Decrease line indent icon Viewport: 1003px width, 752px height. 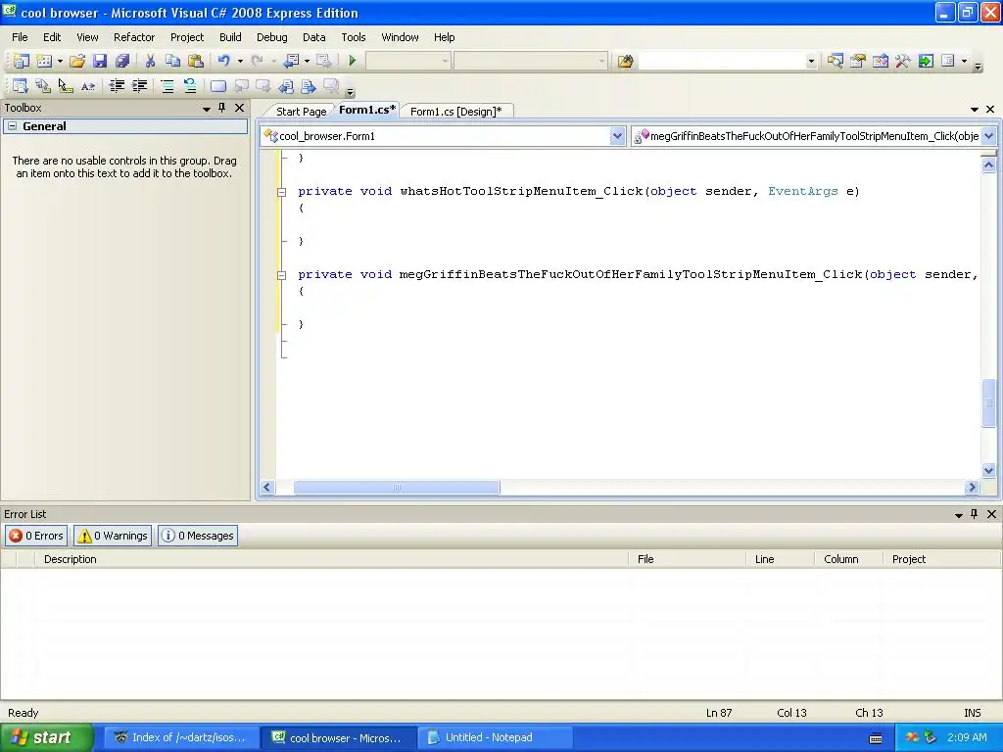point(117,86)
